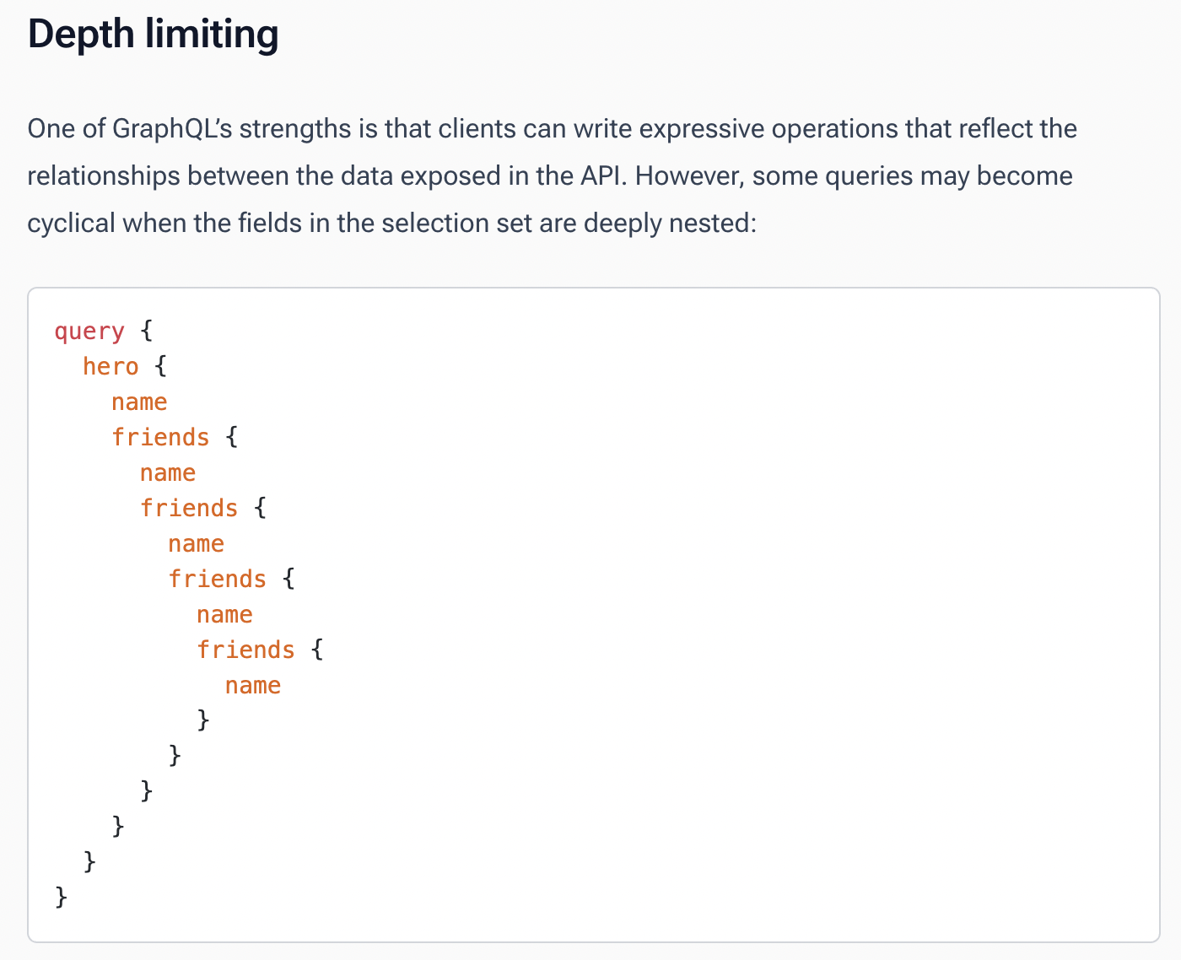Viewport: 1181px width, 960px height.
Task: Click the word cyclical in paragraph
Action: click(72, 224)
